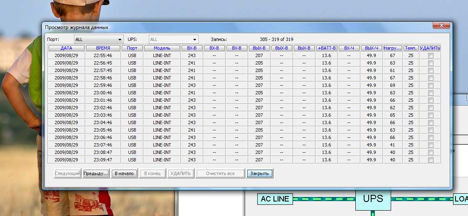
Task: Click the Модель column header
Action: (162, 48)
